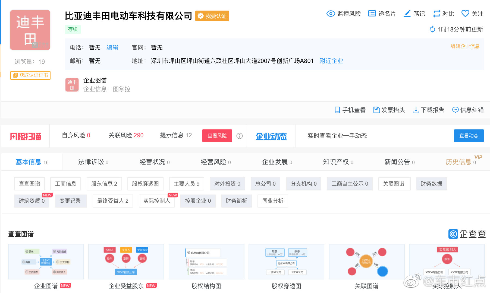Viewport: 490px width, 293px height.
Task: Click the 股东信息 shareholder info button
Action: pos(104,184)
